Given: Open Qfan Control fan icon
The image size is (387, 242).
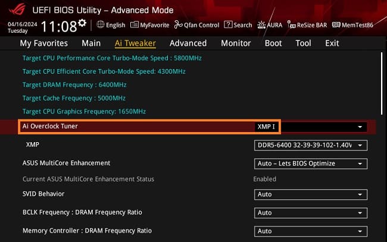Looking at the screenshot, I should 178,24.
